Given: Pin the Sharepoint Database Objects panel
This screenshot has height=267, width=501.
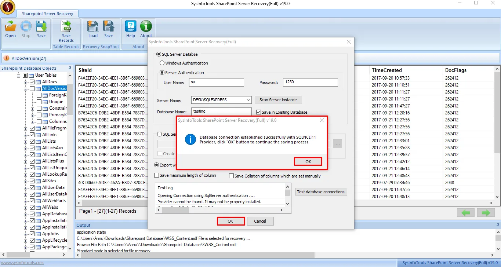Looking at the screenshot, I should click(70, 68).
